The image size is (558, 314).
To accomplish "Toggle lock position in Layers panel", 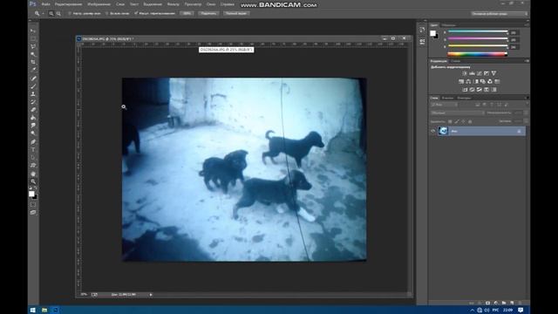I will 463,122.
